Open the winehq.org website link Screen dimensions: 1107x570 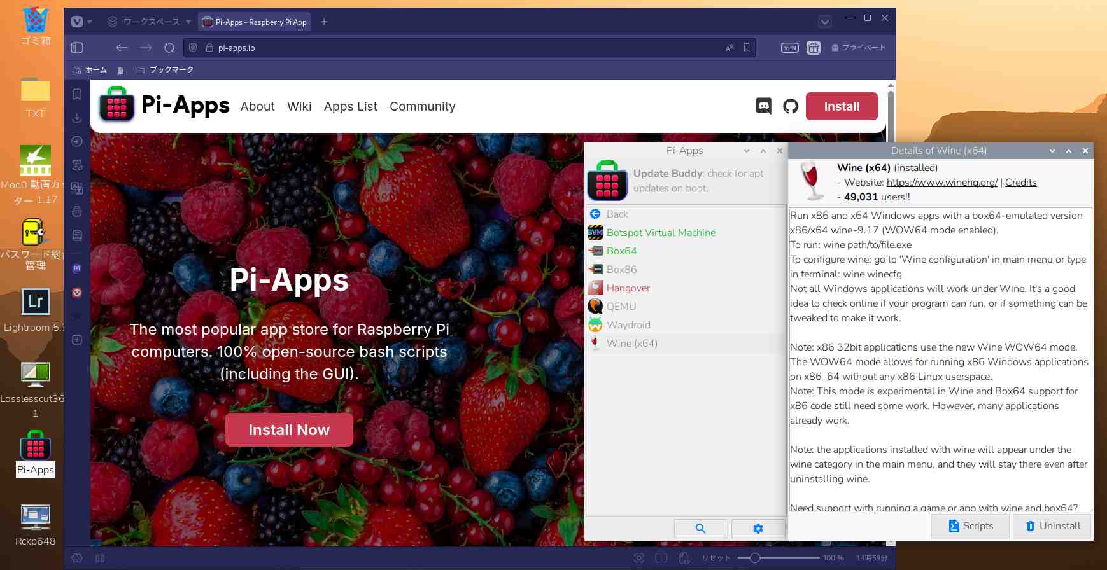point(941,183)
